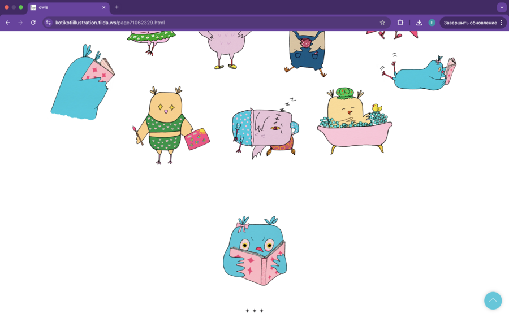The width and height of the screenshot is (509, 318).
Task: Go back to the previous page
Action: click(x=8, y=23)
